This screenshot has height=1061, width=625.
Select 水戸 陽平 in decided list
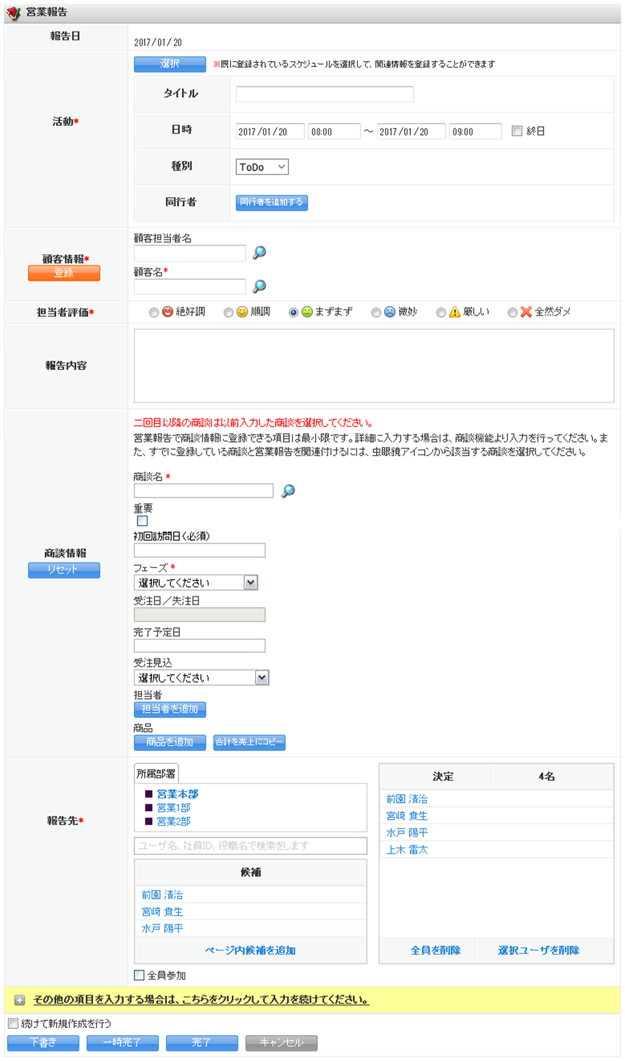pyautogui.click(x=407, y=833)
